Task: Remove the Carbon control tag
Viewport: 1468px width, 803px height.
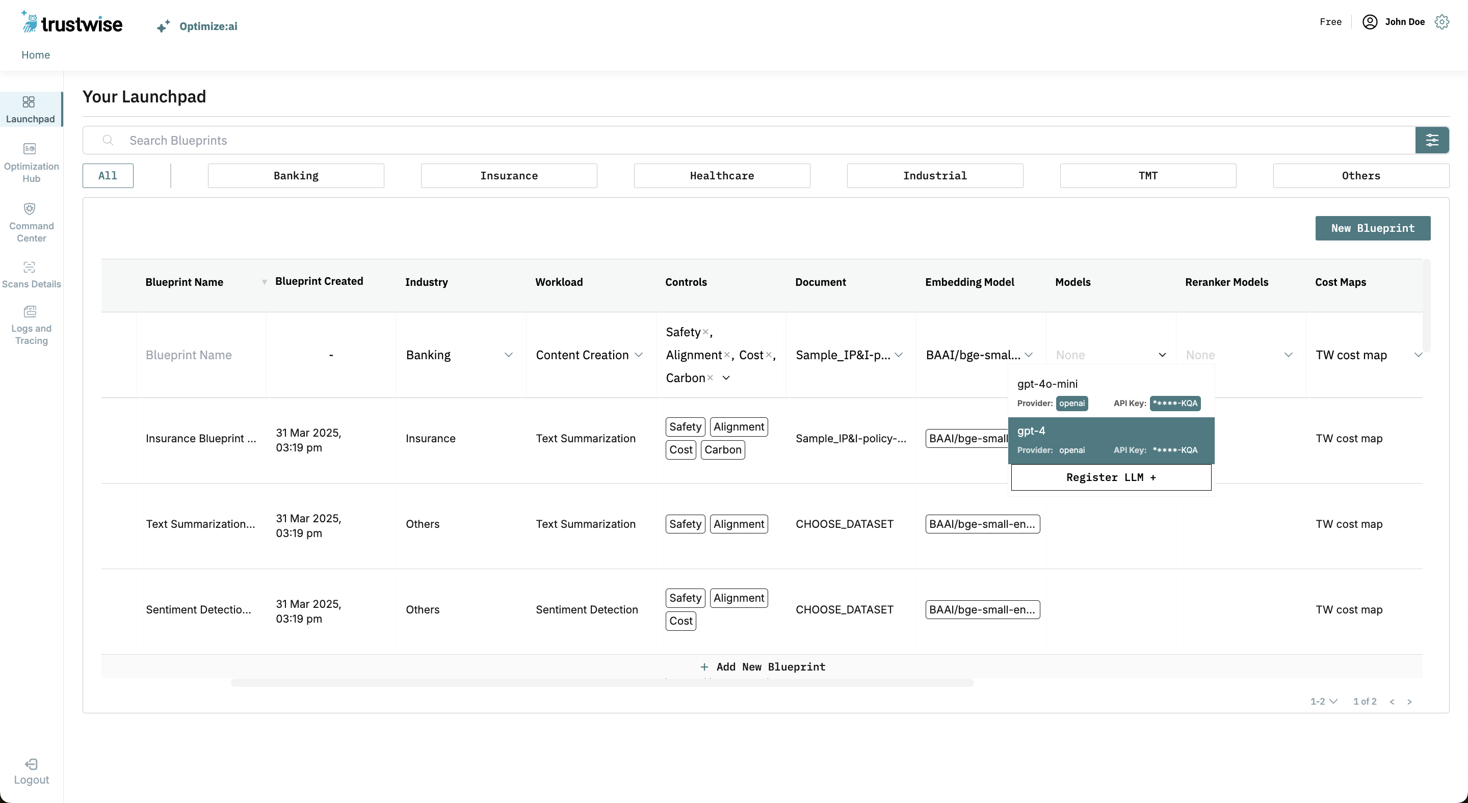Action: click(710, 378)
